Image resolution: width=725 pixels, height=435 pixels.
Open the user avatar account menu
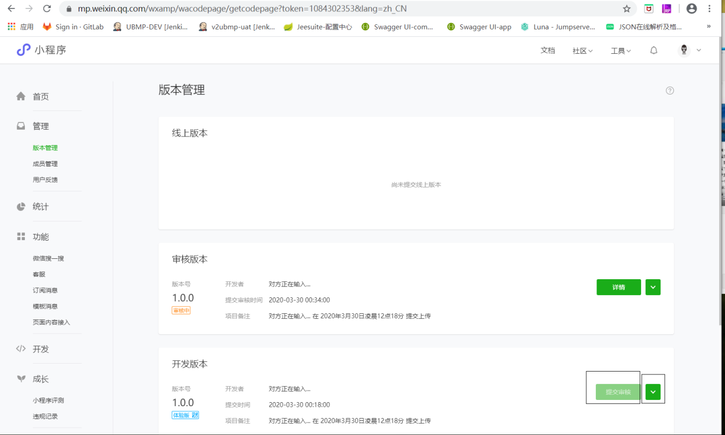[689, 50]
